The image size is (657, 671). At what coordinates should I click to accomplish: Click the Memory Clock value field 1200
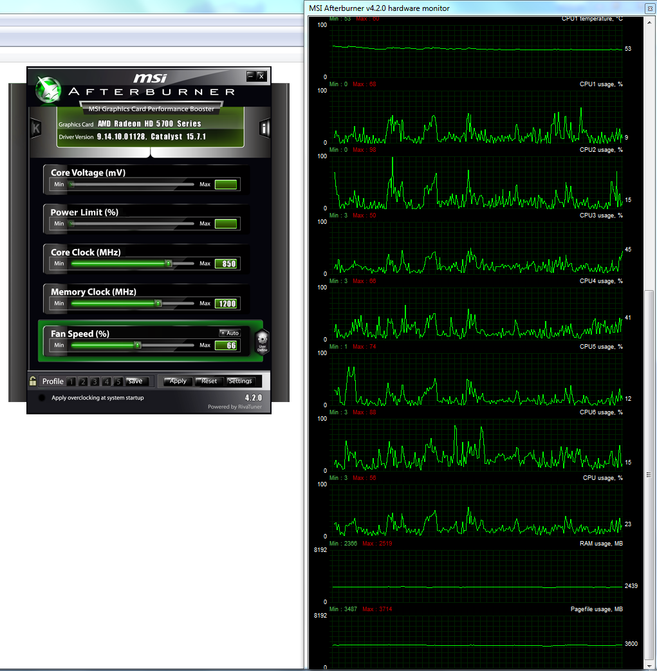tap(226, 304)
